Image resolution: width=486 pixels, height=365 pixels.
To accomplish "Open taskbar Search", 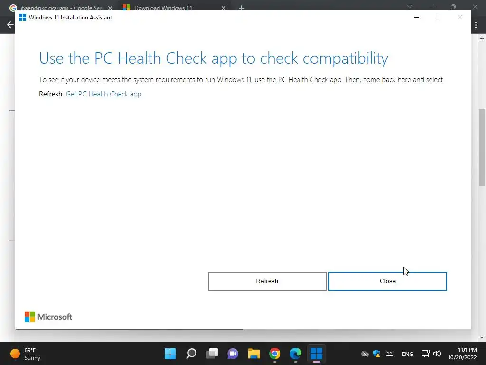I will tap(191, 354).
